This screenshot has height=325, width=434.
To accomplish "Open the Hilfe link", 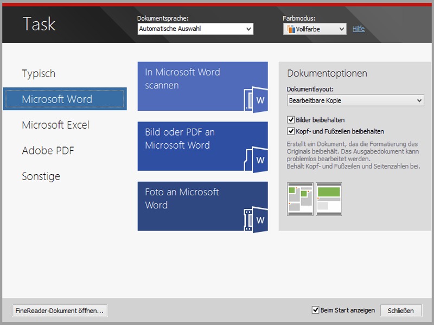I will pos(358,29).
